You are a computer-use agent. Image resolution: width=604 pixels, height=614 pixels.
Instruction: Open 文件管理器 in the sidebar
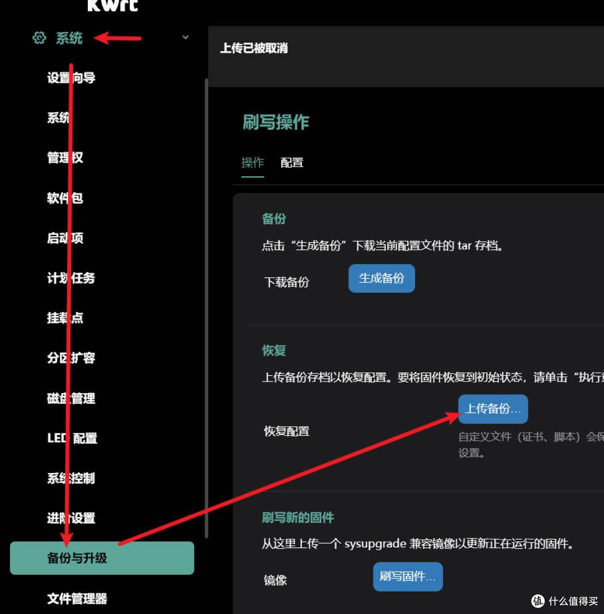coord(77,598)
